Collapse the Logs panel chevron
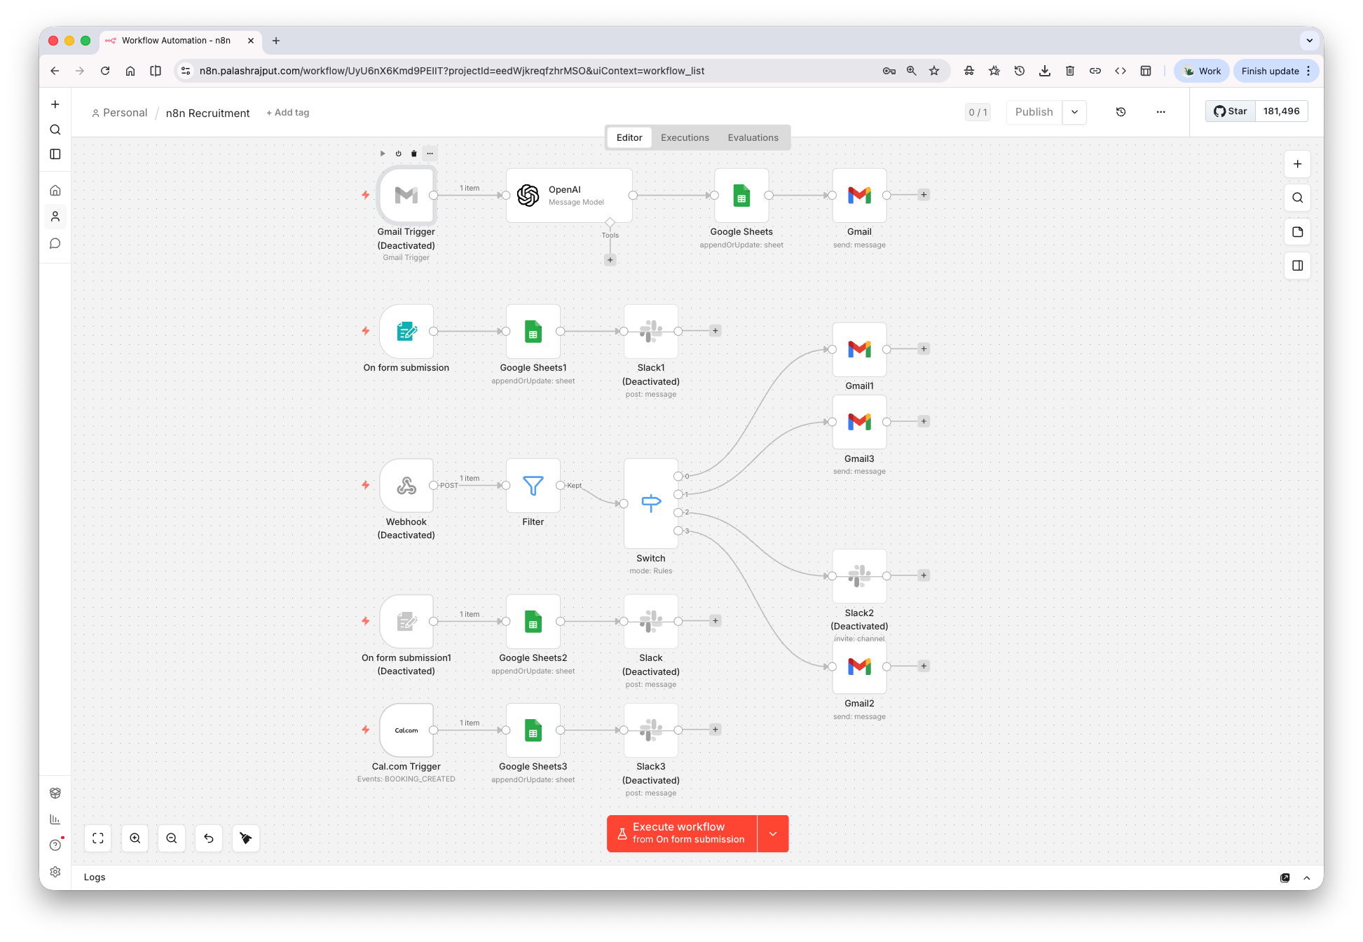Viewport: 1363px width, 942px height. coord(1307,878)
